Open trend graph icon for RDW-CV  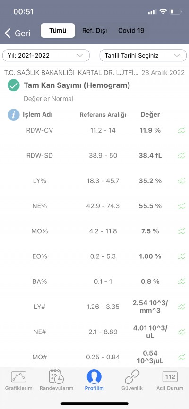(181, 130)
